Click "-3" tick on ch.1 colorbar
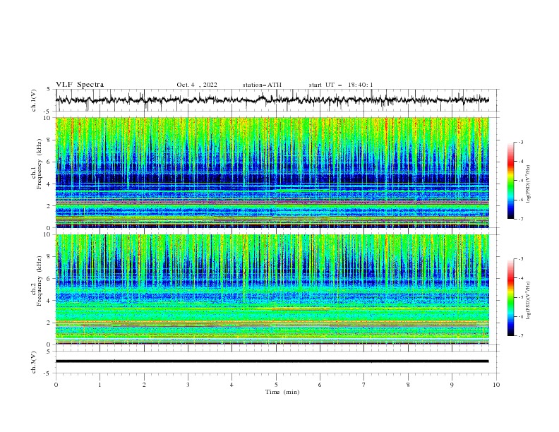 (x=521, y=142)
